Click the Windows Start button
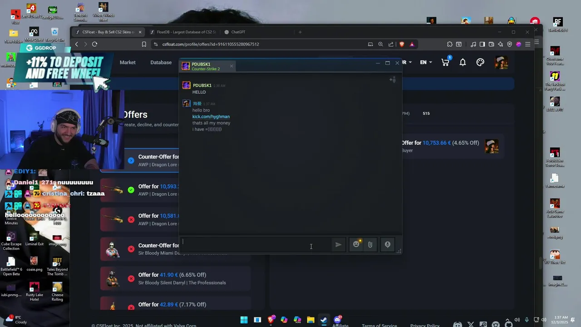 click(x=244, y=320)
